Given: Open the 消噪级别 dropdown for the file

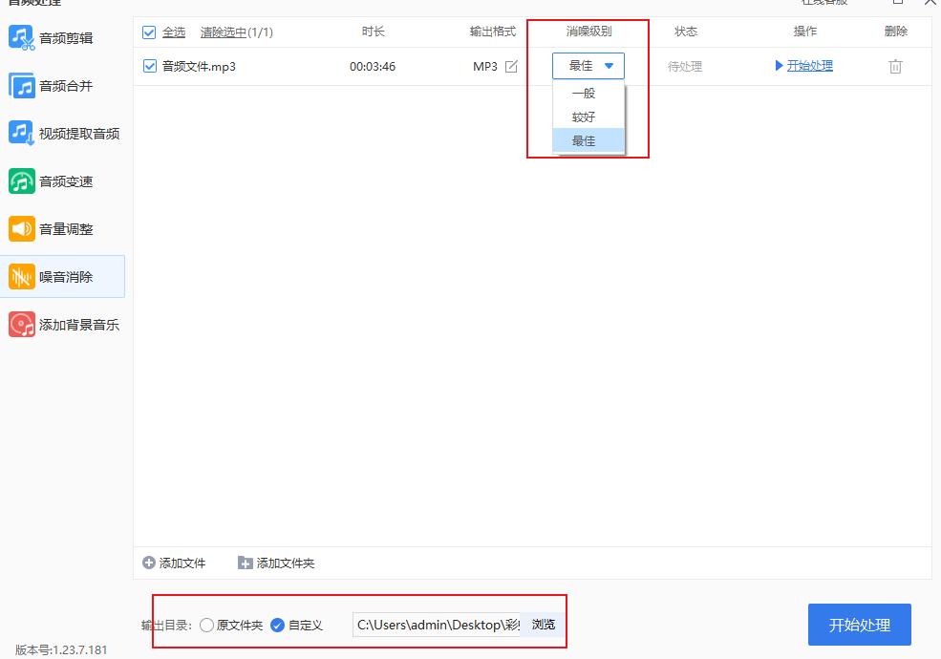Looking at the screenshot, I should point(588,66).
